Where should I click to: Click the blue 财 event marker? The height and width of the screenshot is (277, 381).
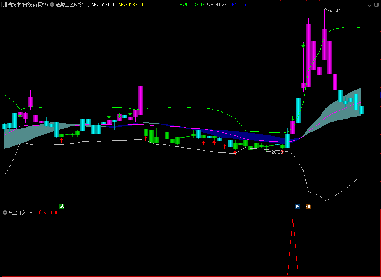click(x=298, y=206)
